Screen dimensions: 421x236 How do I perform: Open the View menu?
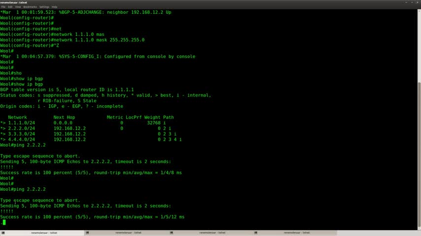click(18, 7)
